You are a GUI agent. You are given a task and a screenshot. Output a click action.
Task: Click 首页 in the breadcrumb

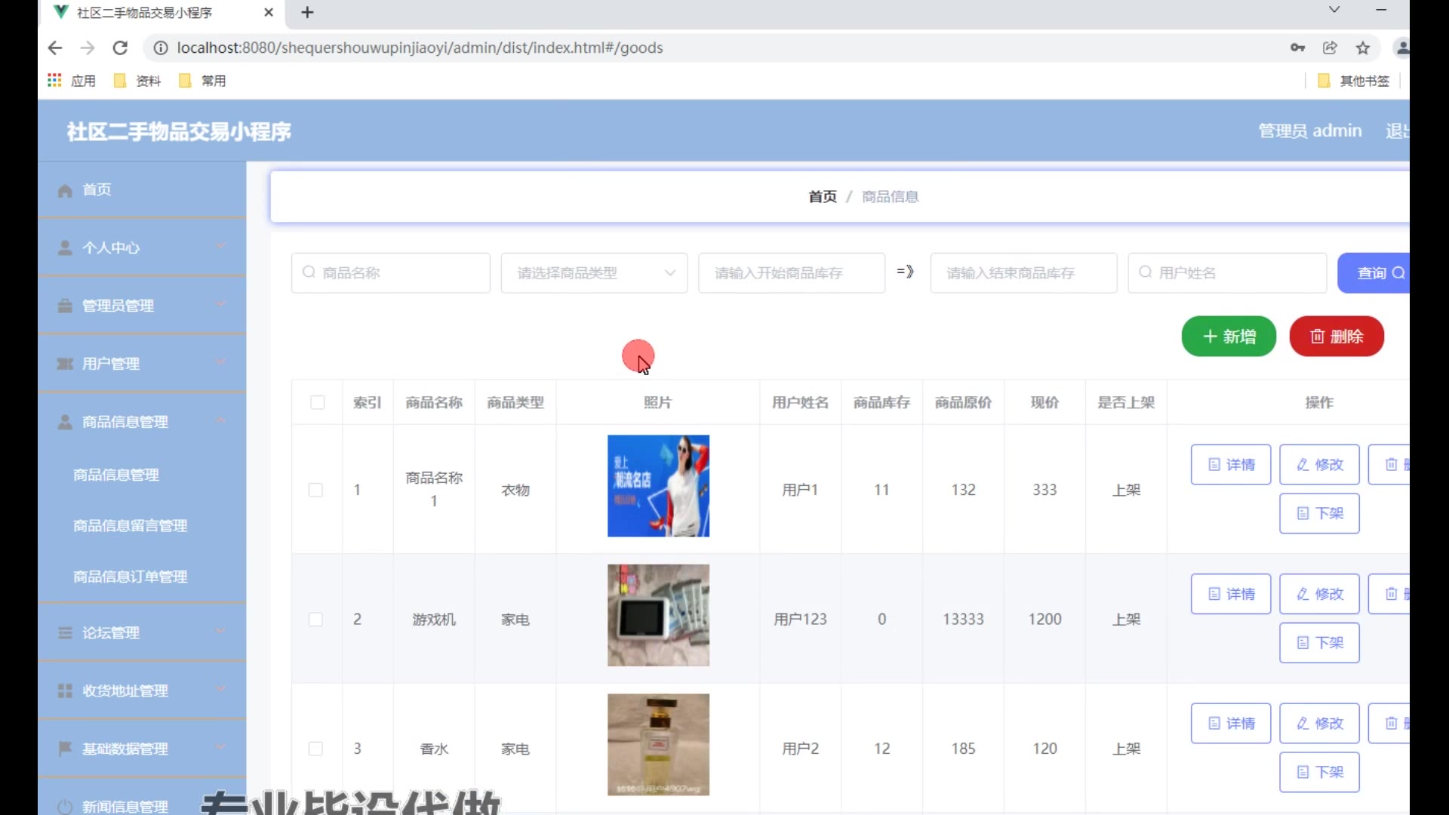coord(823,196)
